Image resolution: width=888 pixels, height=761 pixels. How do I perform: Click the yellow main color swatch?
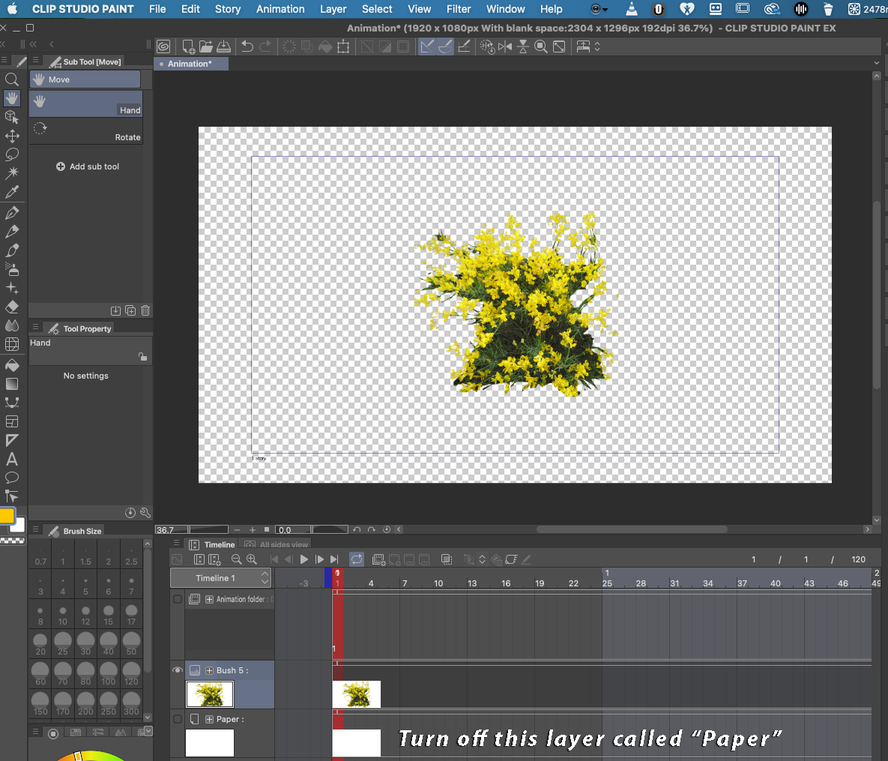(7, 516)
